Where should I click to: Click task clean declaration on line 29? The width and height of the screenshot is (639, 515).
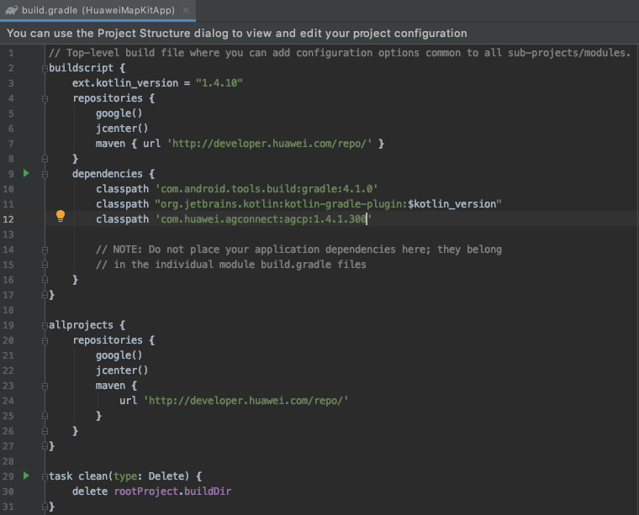coord(125,476)
